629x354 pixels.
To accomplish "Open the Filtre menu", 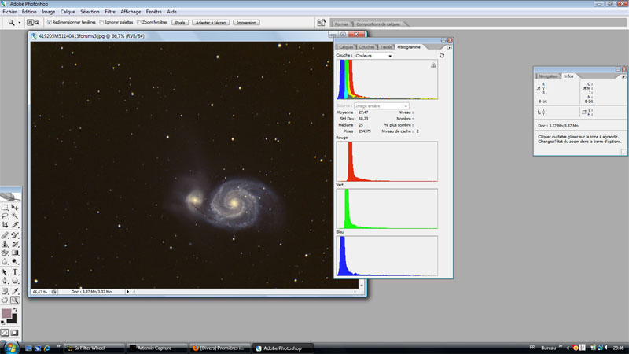I will (109, 12).
